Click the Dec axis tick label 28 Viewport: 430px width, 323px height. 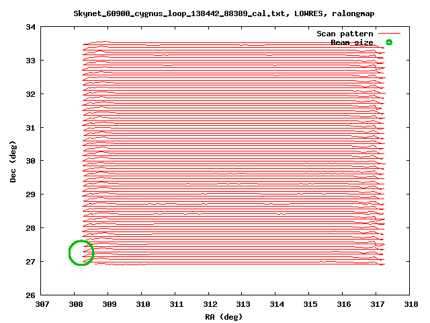click(31, 228)
